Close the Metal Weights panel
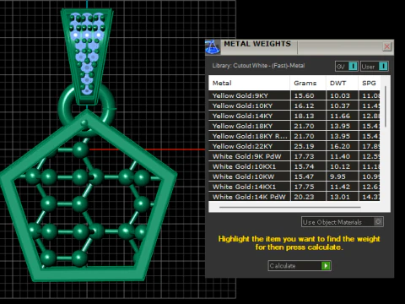The height and width of the screenshot is (304, 405). pos(387,46)
